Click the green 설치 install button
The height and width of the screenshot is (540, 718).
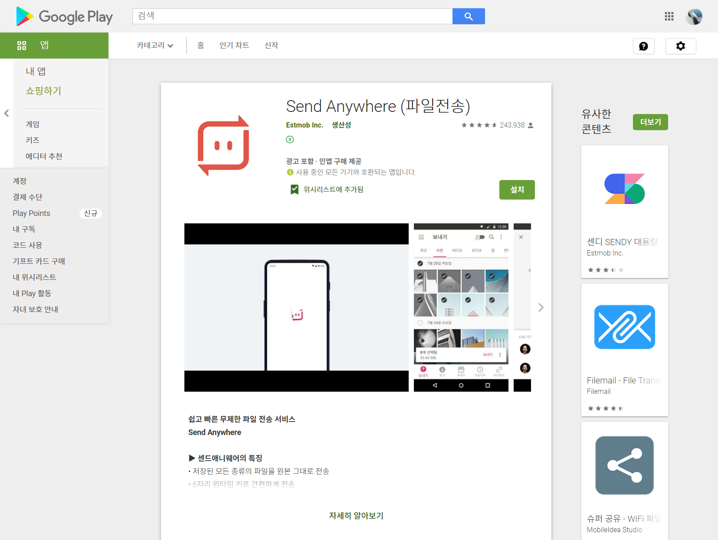(517, 190)
